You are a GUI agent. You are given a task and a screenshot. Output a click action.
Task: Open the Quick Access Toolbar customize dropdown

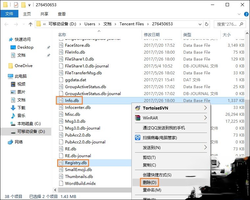pos(29,5)
